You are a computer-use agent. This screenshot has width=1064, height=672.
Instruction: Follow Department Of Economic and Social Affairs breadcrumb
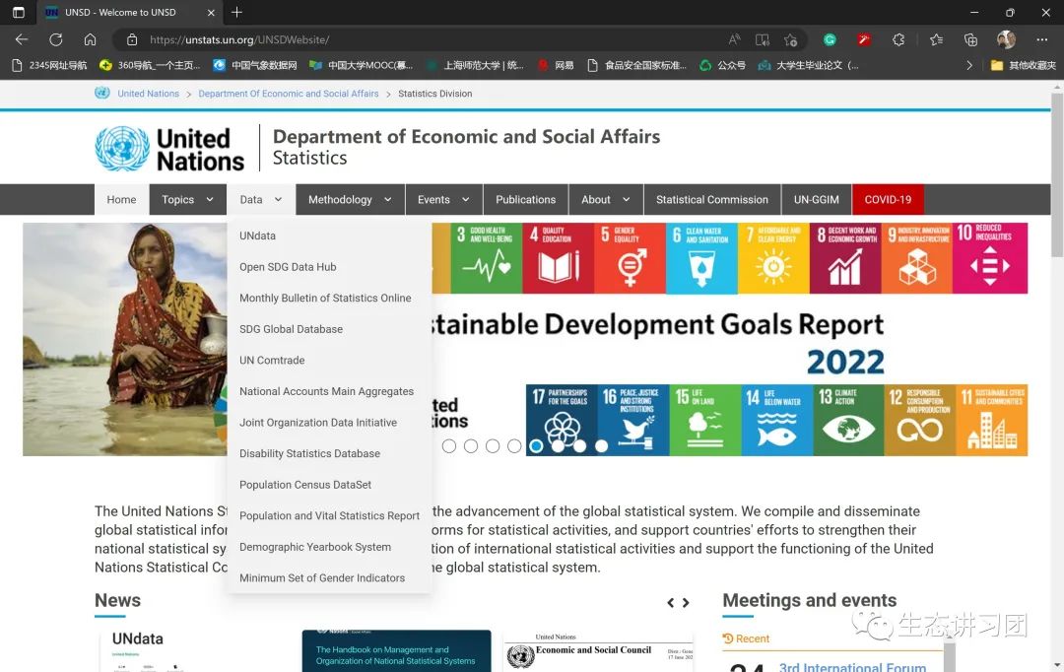289,94
